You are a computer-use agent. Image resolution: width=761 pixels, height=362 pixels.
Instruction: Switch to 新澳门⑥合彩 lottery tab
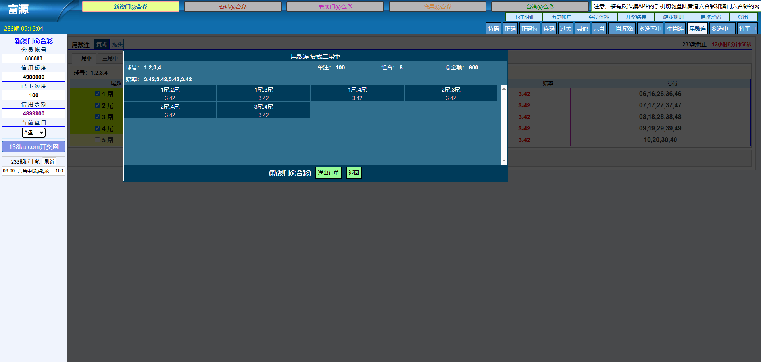pos(131,7)
